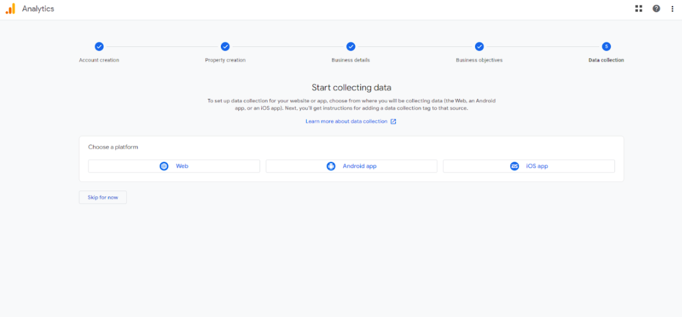682x317 pixels.
Task: Pick the iOS app platform
Action: point(529,166)
